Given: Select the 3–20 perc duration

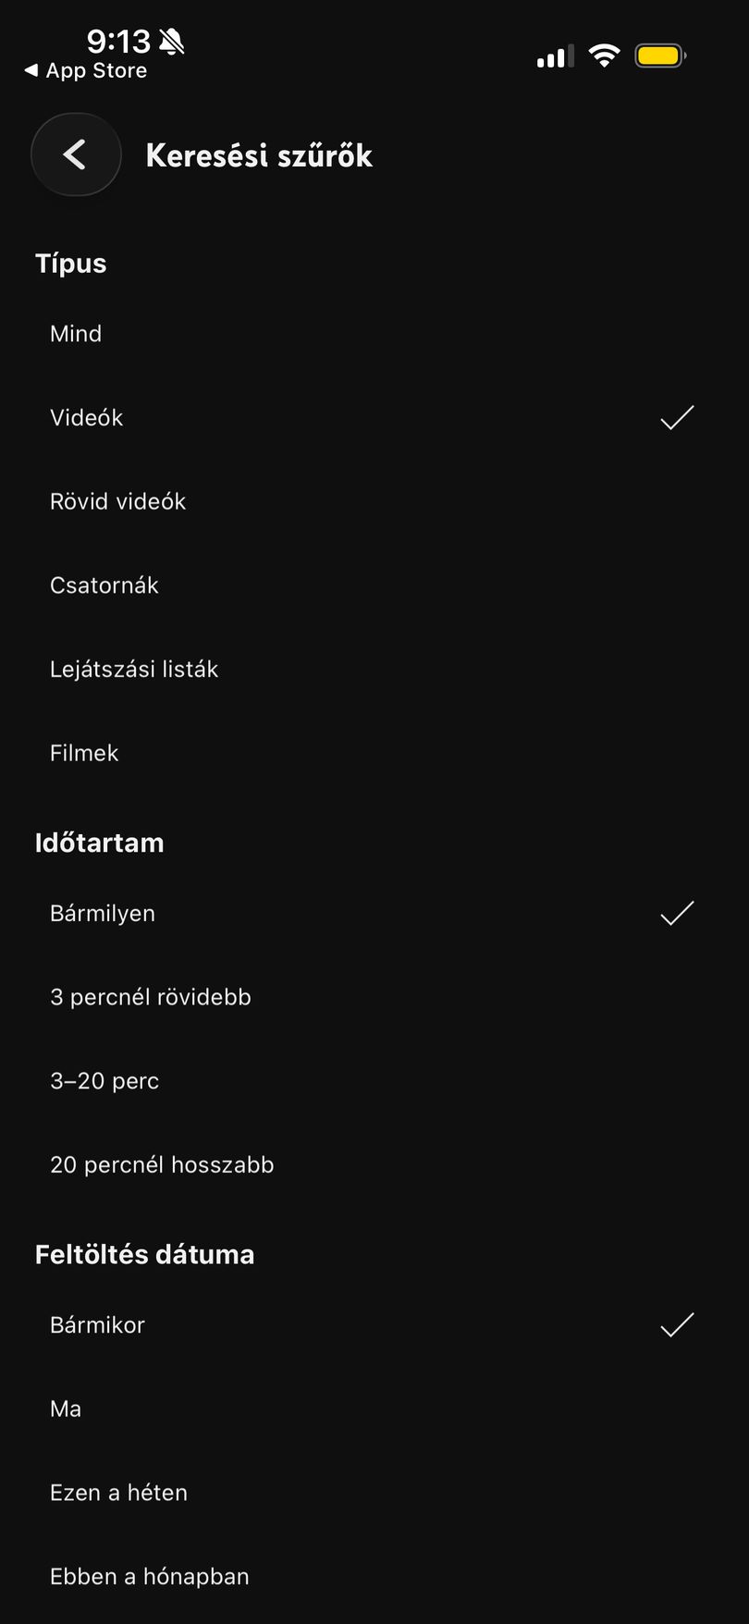Looking at the screenshot, I should (374, 1081).
